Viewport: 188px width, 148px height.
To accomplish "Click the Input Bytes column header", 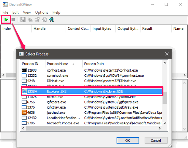I will (x=103, y=28).
